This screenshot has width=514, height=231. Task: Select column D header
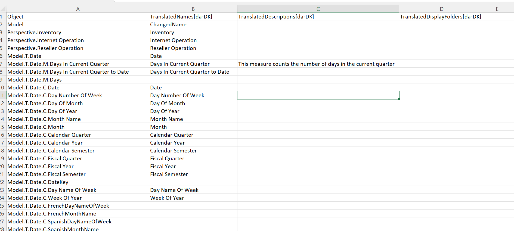tap(441, 8)
